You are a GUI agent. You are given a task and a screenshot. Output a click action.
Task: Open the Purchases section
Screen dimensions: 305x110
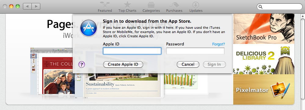(x=174, y=7)
